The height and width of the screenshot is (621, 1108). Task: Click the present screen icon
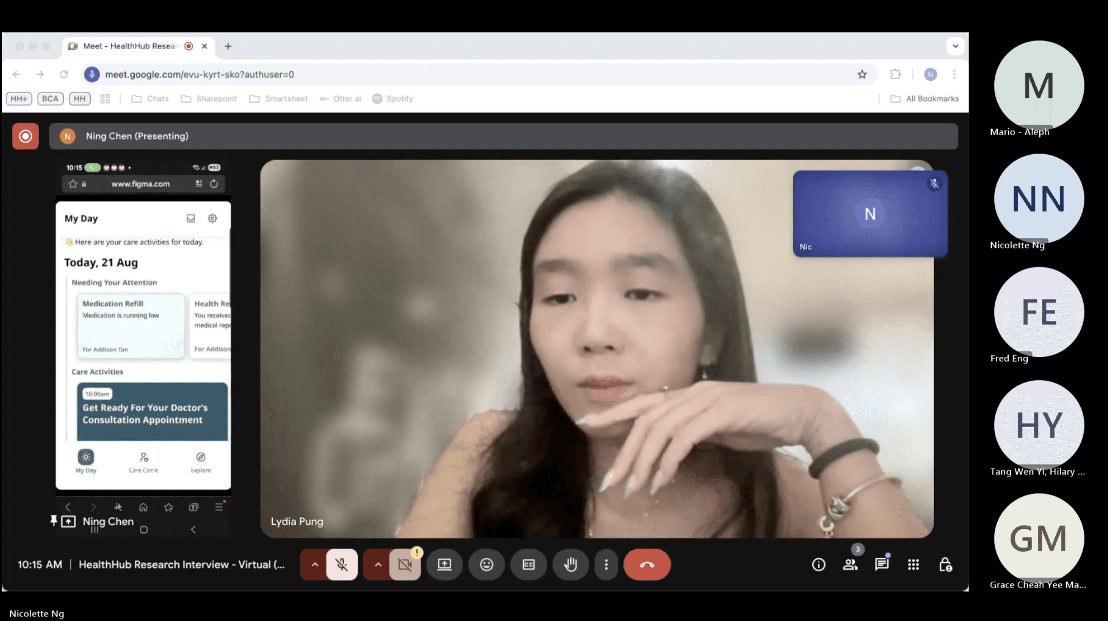(x=444, y=565)
